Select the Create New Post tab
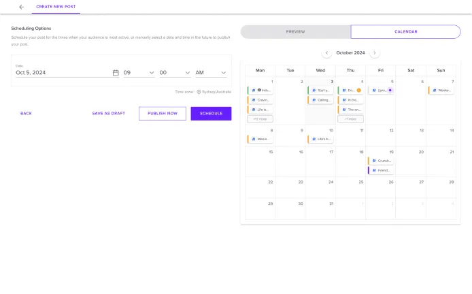 click(56, 7)
